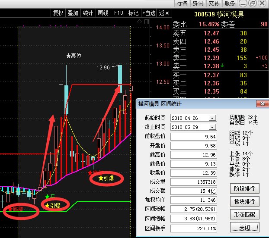
Task: Click the restore window icon at top right
Action: coord(253,3)
